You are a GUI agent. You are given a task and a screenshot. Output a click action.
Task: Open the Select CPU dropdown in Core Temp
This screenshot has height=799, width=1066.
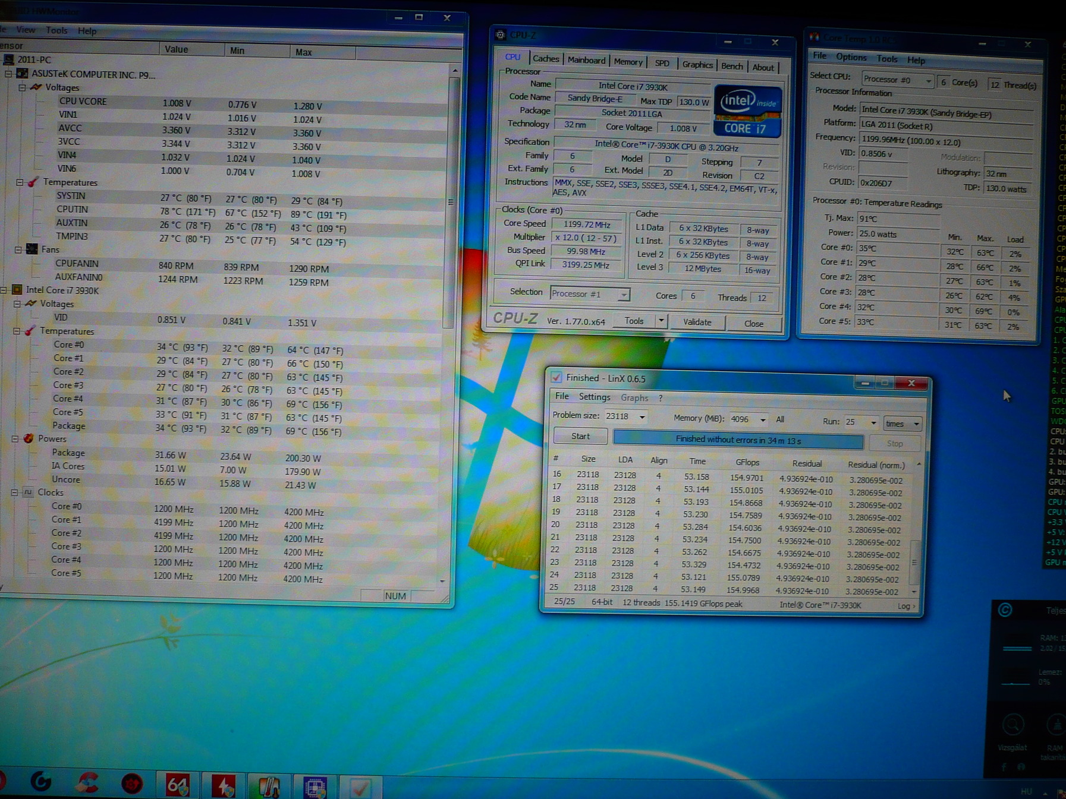(x=928, y=80)
